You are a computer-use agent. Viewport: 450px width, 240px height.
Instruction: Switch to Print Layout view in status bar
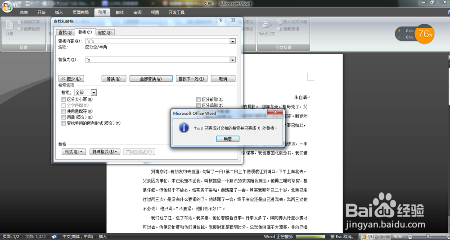(x=364, y=236)
